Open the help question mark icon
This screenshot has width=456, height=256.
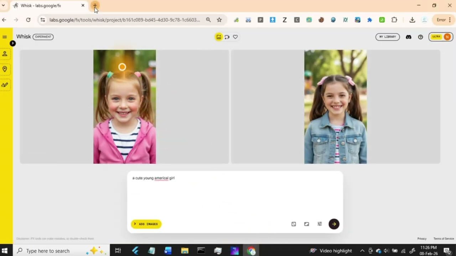pos(420,37)
